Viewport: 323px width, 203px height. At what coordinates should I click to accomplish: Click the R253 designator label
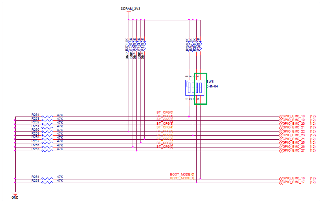click(35, 180)
